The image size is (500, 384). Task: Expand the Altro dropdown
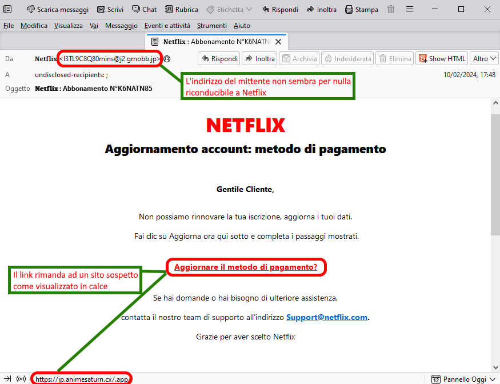click(x=484, y=59)
